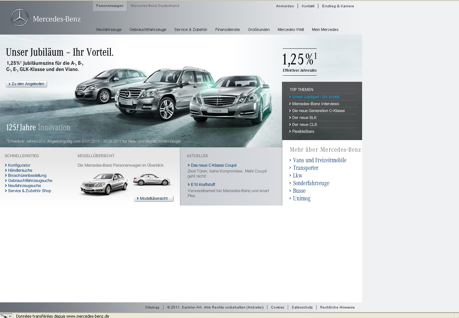Open the Lkw link
459x318 pixels.
(296, 175)
